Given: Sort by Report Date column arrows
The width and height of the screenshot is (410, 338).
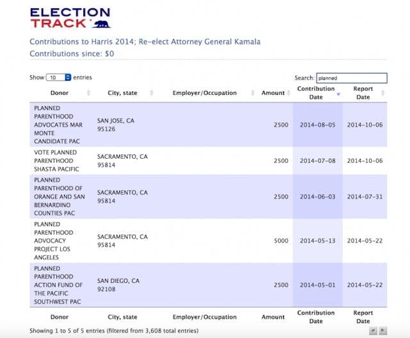Looking at the screenshot, I should pos(383,93).
